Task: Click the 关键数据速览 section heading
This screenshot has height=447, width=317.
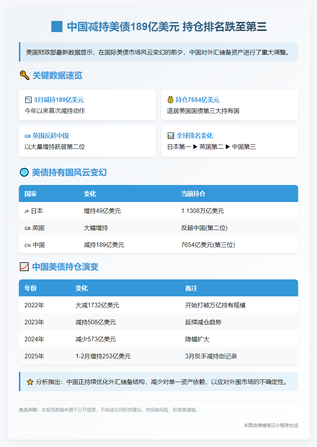Action: coord(57,75)
